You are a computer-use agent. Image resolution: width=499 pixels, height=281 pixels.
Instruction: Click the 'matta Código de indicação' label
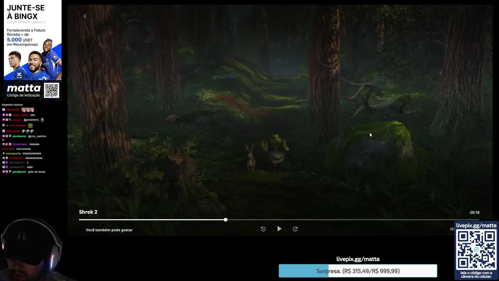23,91
